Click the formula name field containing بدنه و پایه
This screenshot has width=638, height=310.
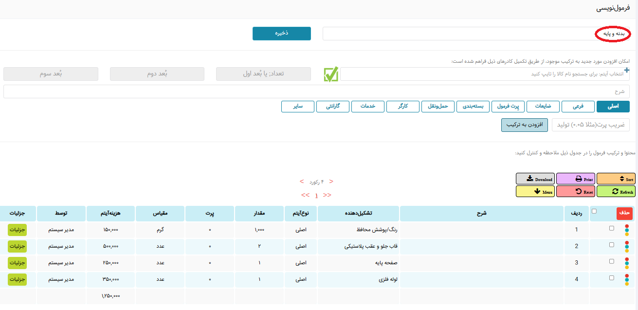pos(476,34)
